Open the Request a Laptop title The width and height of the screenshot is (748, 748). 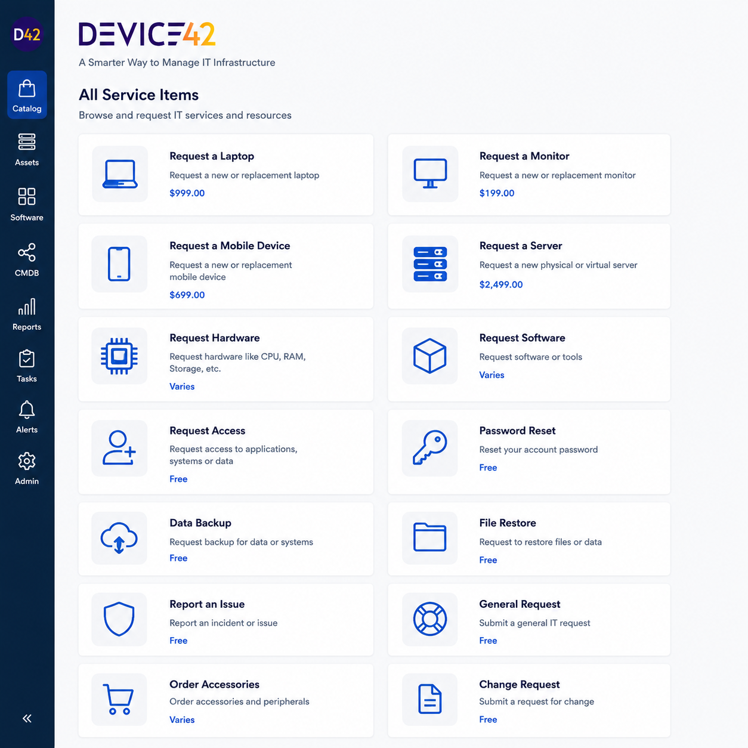(212, 156)
